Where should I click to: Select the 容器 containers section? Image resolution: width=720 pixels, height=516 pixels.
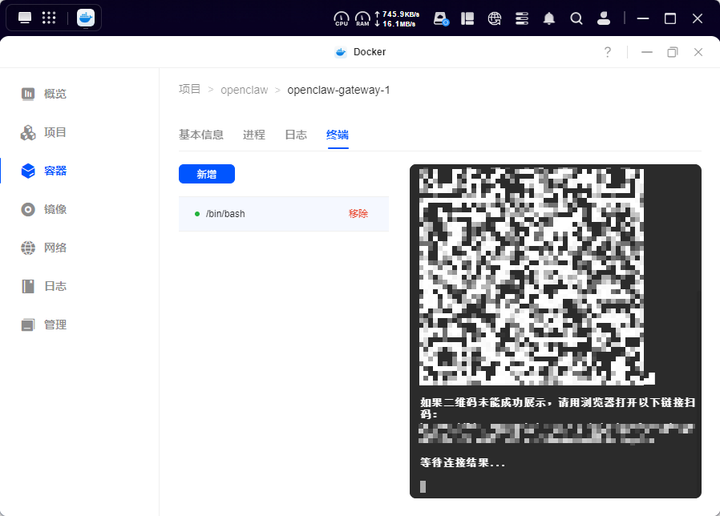tap(48, 171)
